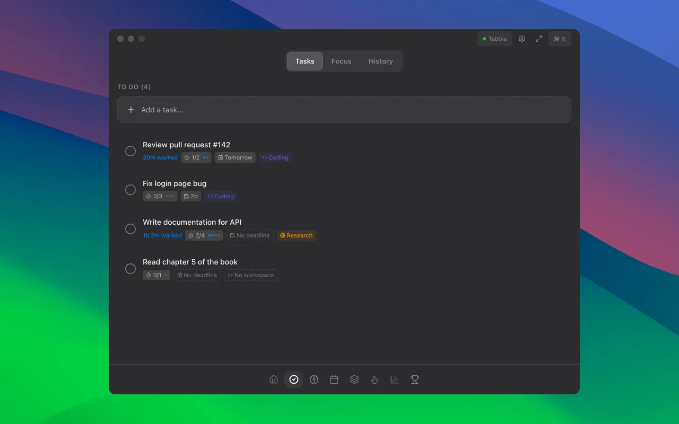Check off the "Fix login page bug" task
Viewport: 679px width, 424px height.
130,190
